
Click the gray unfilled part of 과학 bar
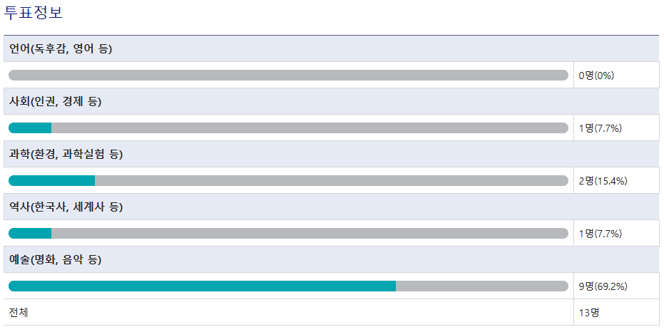pyautogui.click(x=332, y=180)
